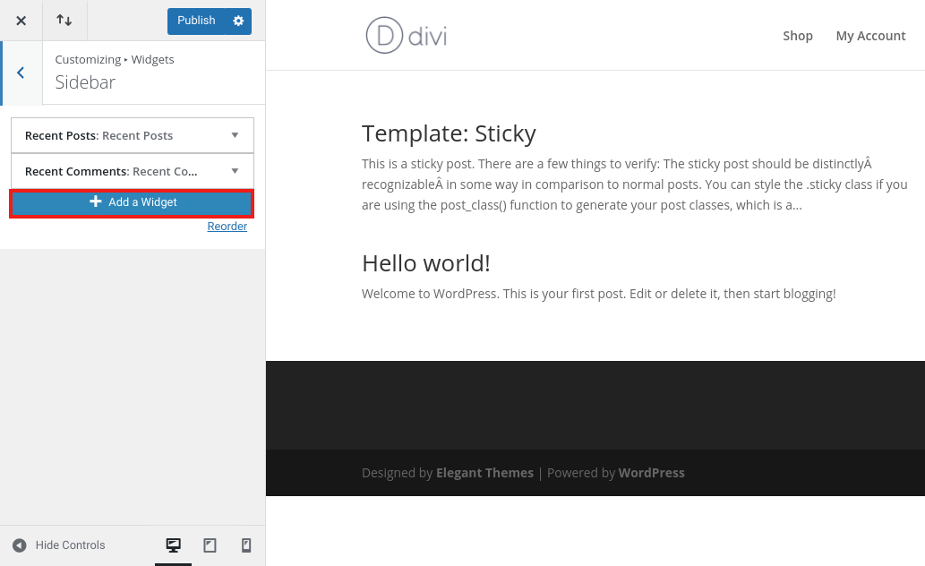The image size is (925, 566).
Task: Open the Shop menu item
Action: pos(798,36)
